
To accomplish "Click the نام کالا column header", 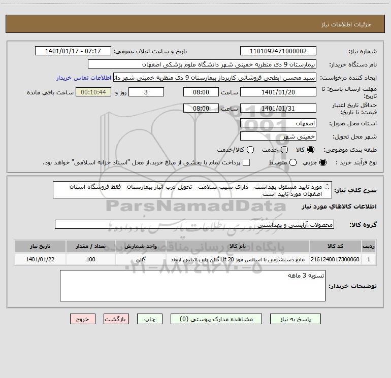I will click(238, 246).
